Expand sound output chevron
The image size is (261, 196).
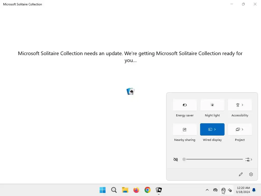point(251,160)
